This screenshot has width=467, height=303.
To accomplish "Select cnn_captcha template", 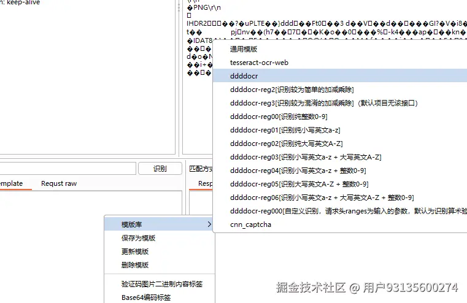I will (x=340, y=224).
